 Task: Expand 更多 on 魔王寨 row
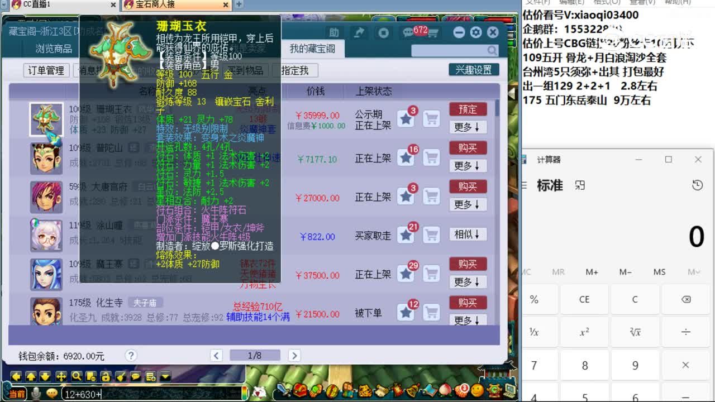point(468,282)
